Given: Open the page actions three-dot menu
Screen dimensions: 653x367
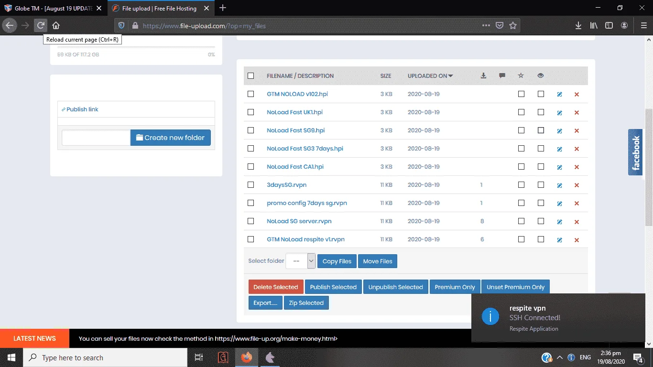Looking at the screenshot, I should (x=486, y=26).
